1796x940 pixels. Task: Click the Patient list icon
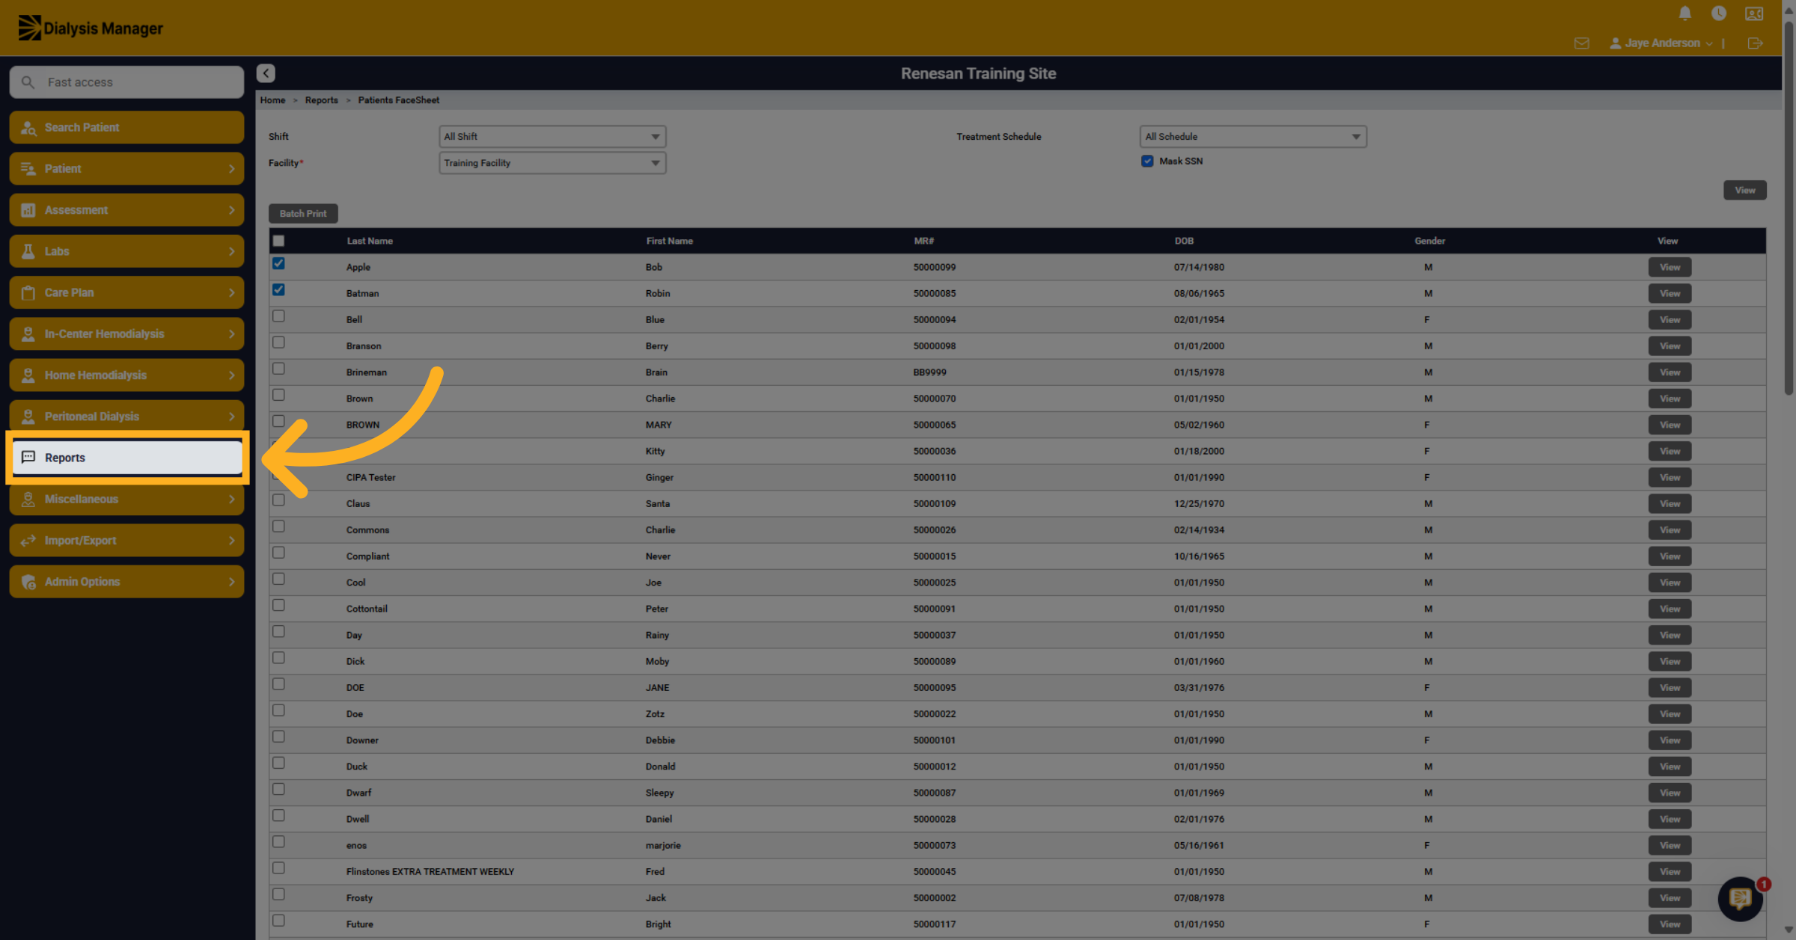(x=28, y=168)
